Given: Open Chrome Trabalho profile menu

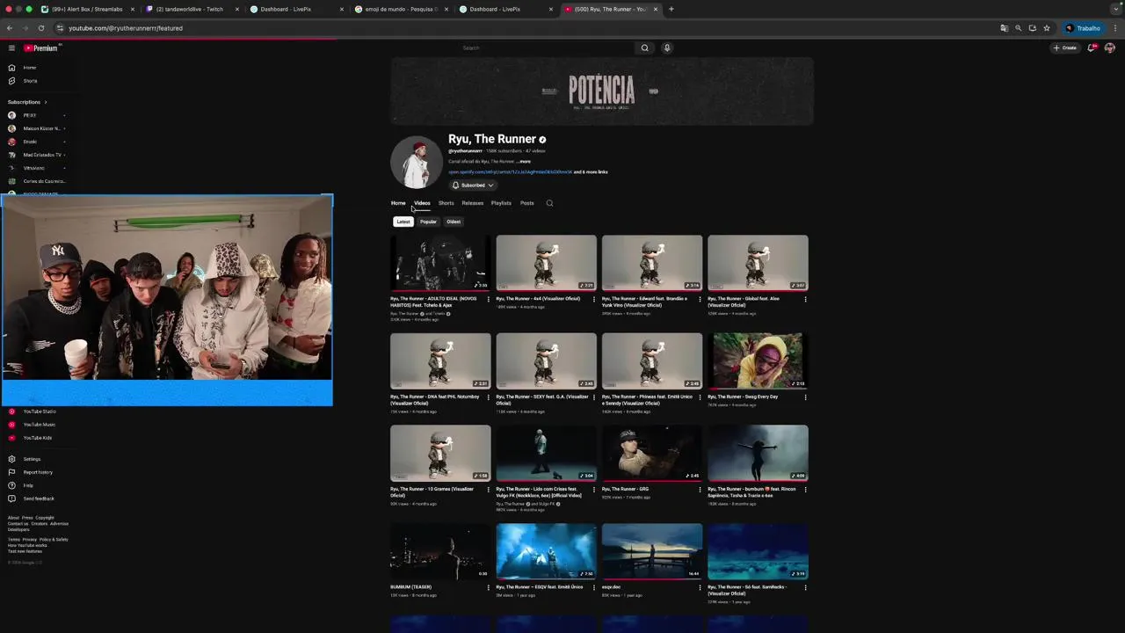Looking at the screenshot, I should pos(1084,28).
